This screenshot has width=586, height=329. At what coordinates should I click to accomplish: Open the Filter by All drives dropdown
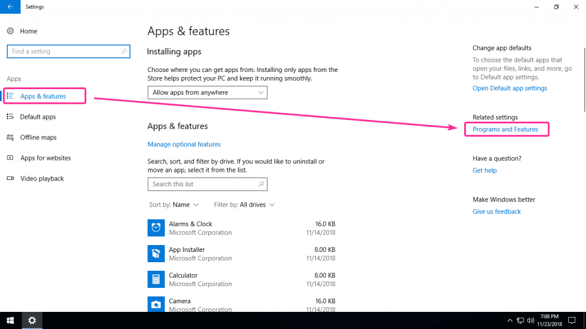(244, 204)
